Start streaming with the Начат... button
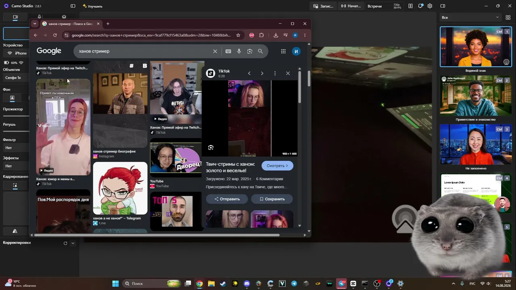Image resolution: width=516 pixels, height=290 pixels. click(350, 6)
